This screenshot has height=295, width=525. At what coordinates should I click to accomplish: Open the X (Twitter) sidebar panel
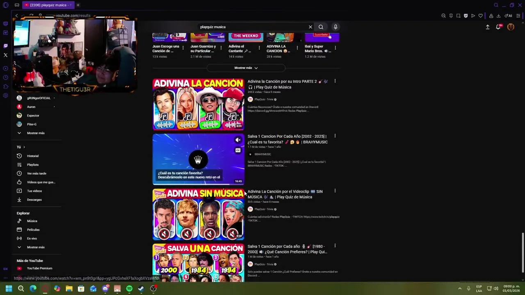(5, 55)
